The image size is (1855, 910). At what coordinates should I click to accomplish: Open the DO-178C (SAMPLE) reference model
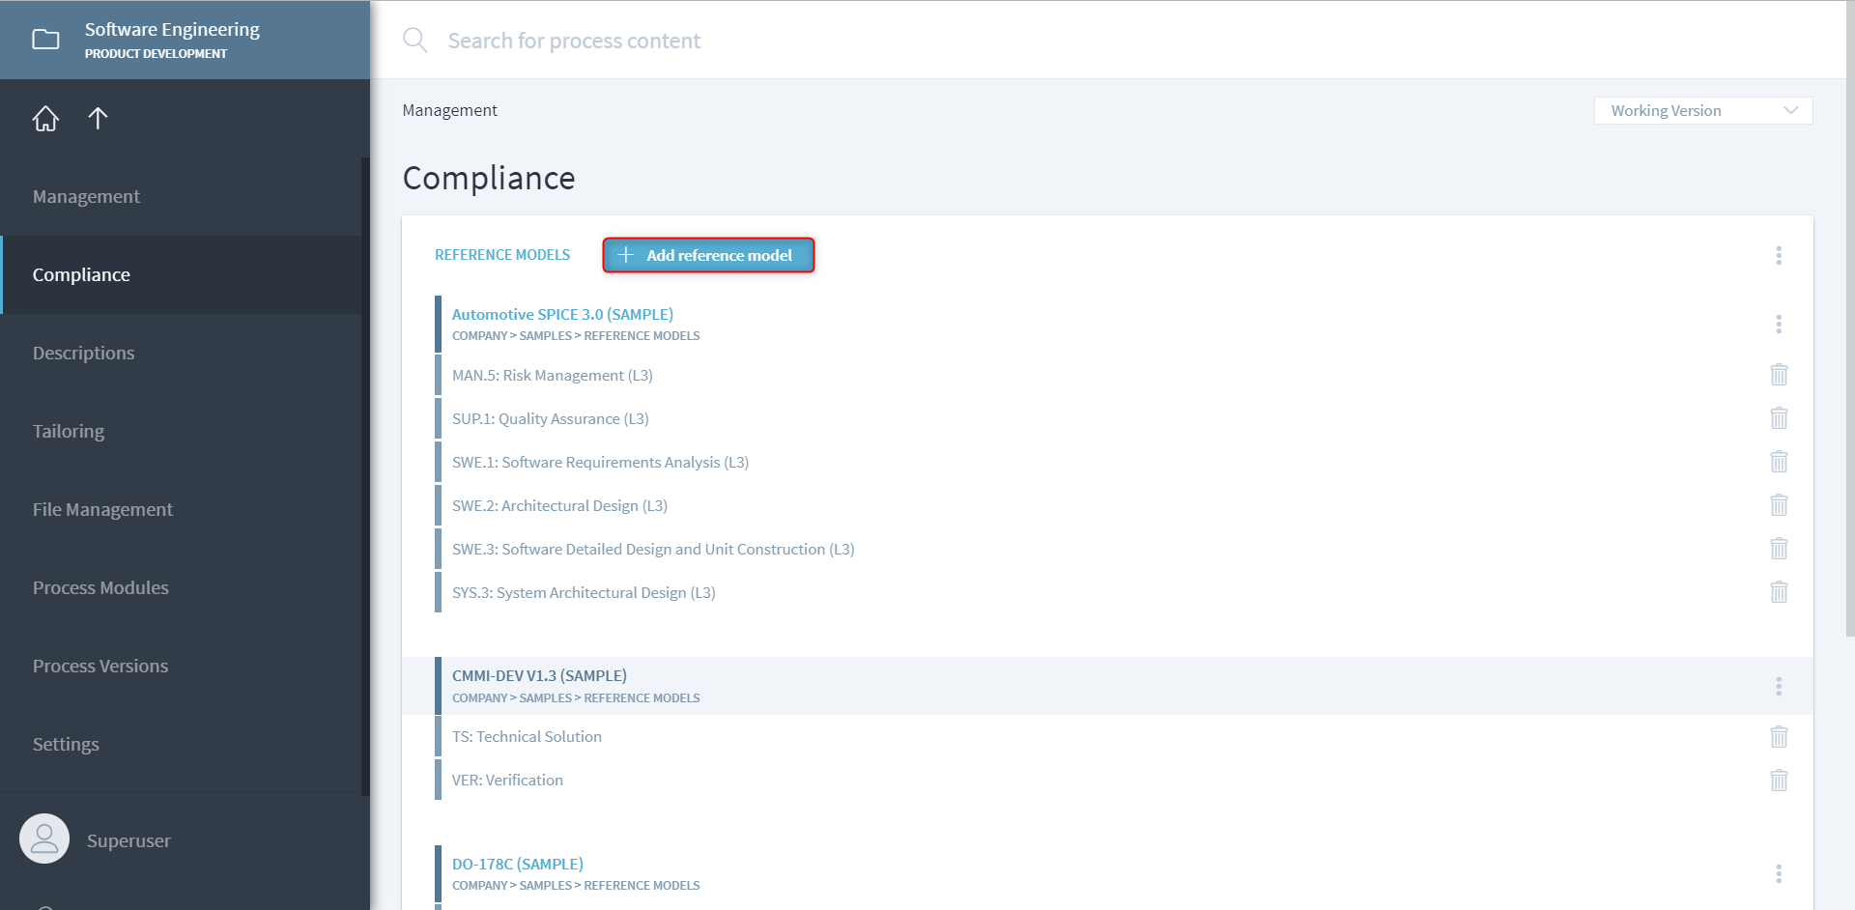click(518, 865)
